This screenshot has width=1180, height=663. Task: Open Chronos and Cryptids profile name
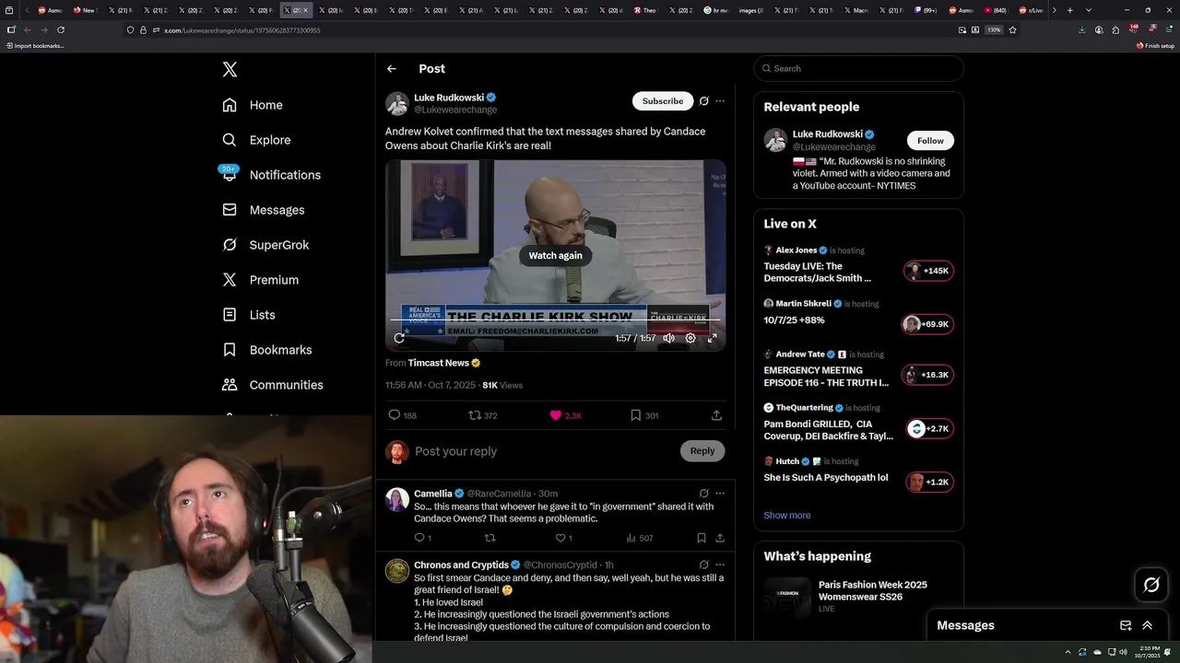[461, 565]
